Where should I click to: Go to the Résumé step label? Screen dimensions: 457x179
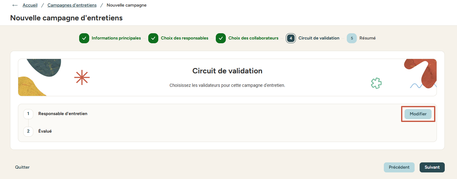pyautogui.click(x=367, y=38)
